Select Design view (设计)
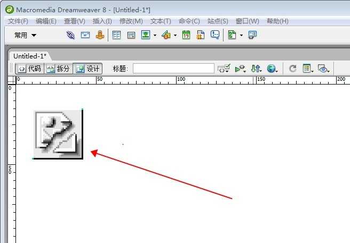The width and height of the screenshot is (350, 243). (87, 69)
